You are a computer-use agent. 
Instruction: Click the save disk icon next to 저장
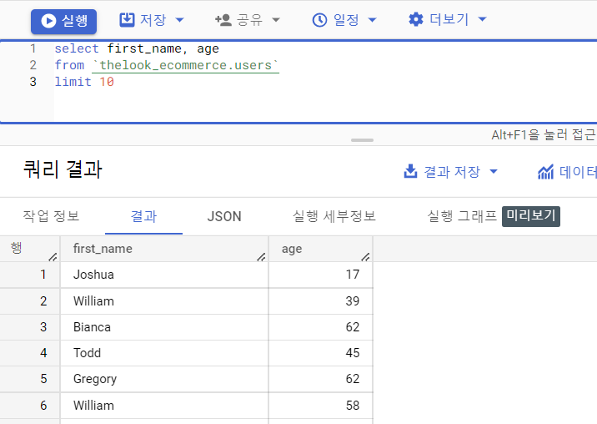coord(127,19)
